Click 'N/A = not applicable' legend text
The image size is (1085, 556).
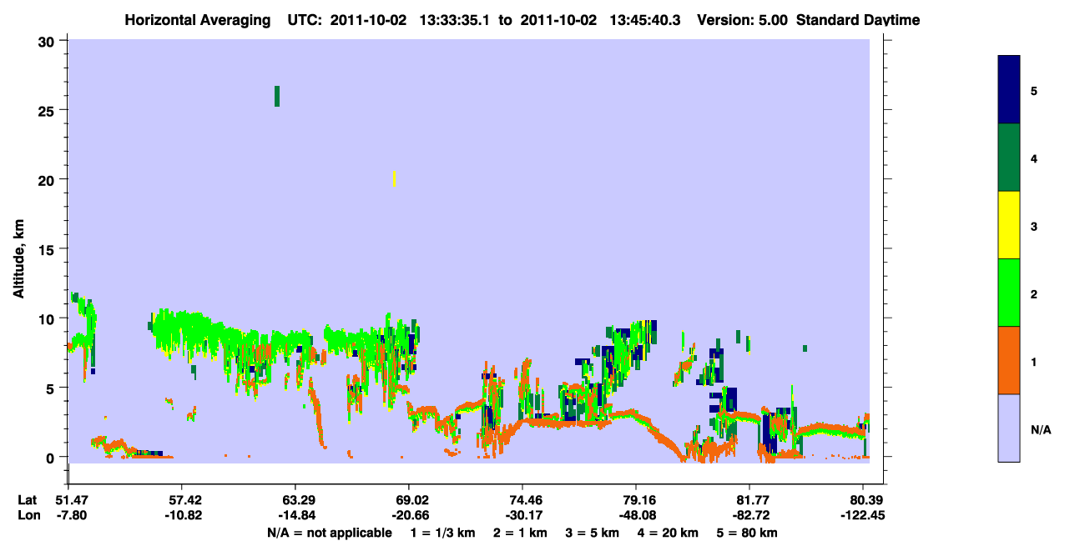(x=329, y=533)
